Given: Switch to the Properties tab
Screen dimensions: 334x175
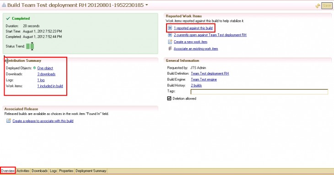Looking at the screenshot, I should [66, 171].
